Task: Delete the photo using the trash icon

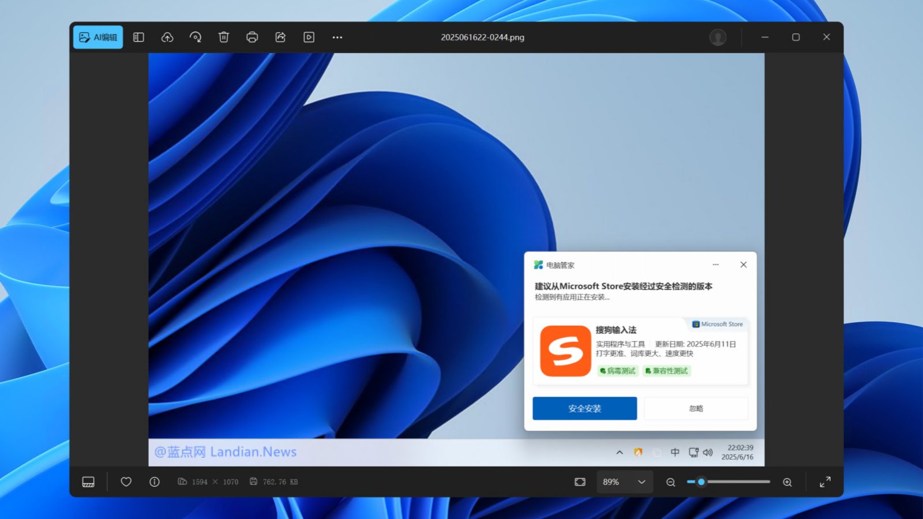Action: pyautogui.click(x=224, y=37)
